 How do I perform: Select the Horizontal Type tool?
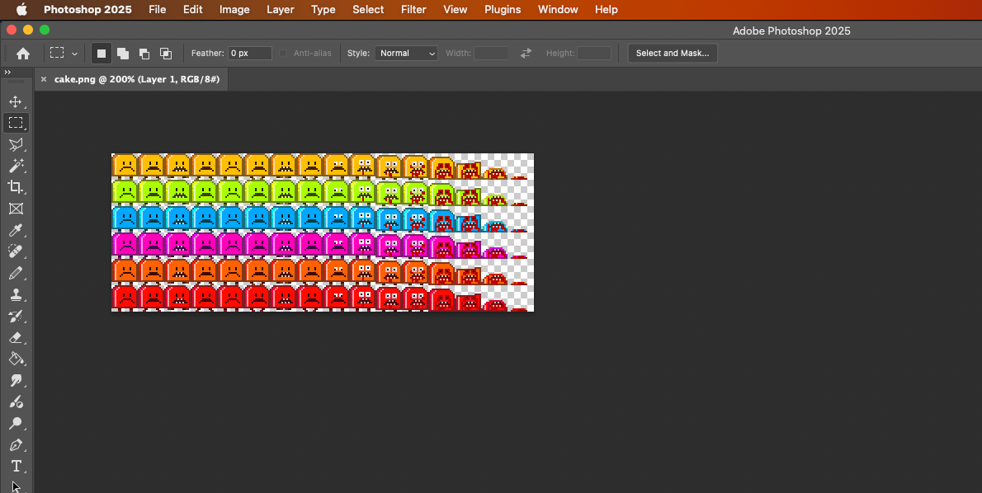coord(16,466)
